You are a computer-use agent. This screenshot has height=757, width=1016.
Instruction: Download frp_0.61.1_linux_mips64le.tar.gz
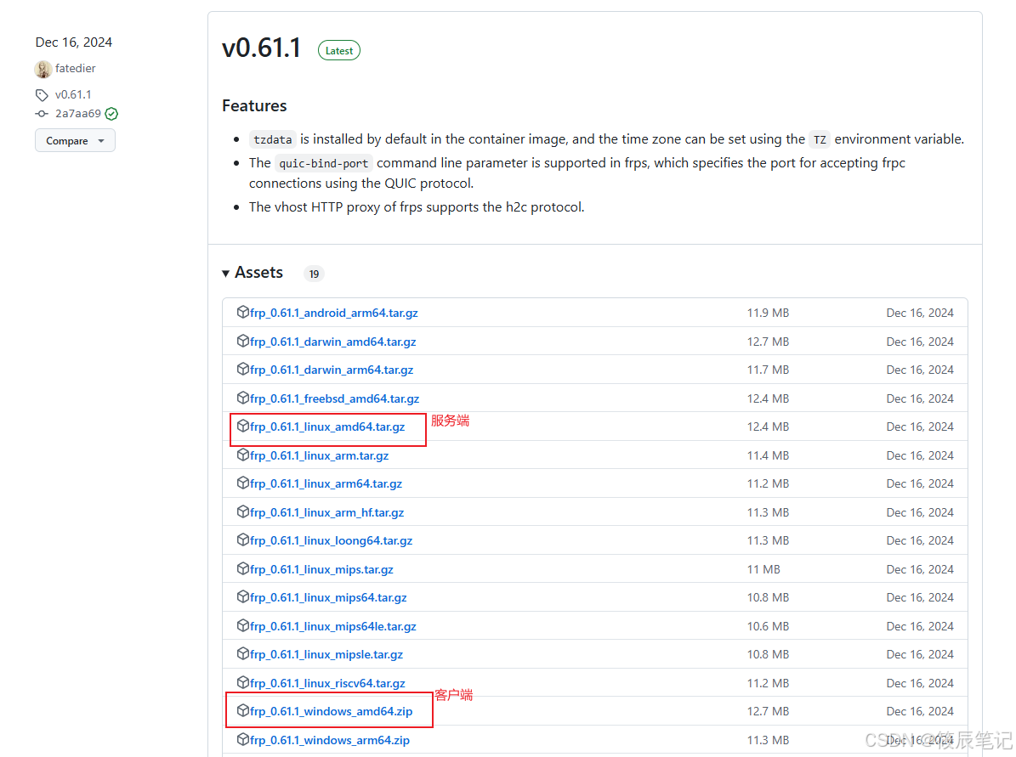pyautogui.click(x=333, y=626)
